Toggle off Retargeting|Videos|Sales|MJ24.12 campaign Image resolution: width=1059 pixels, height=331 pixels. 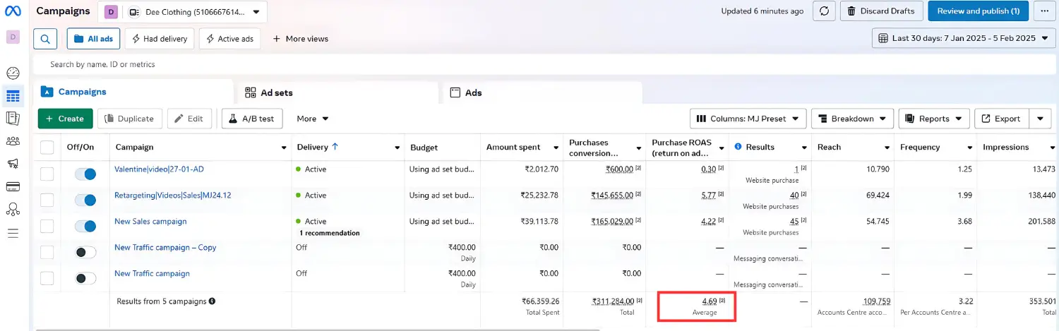(x=85, y=200)
